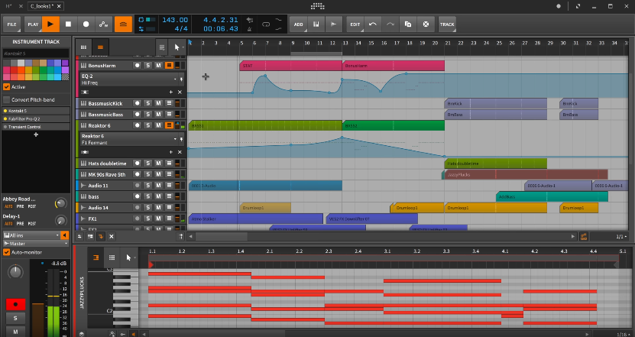This screenshot has width=635, height=337.
Task: Click the Add instrument track icon
Action: pyautogui.click(x=316, y=24)
